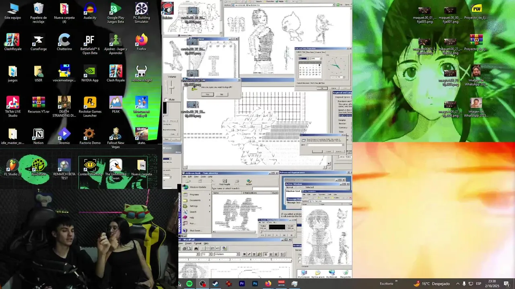Viewport: 515px width, 289px height.
Task: Show hidden system tray icons
Action: point(457,284)
